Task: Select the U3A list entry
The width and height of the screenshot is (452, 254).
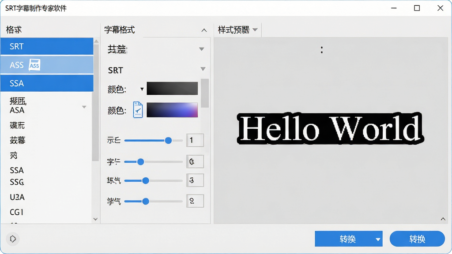Action: [17, 197]
